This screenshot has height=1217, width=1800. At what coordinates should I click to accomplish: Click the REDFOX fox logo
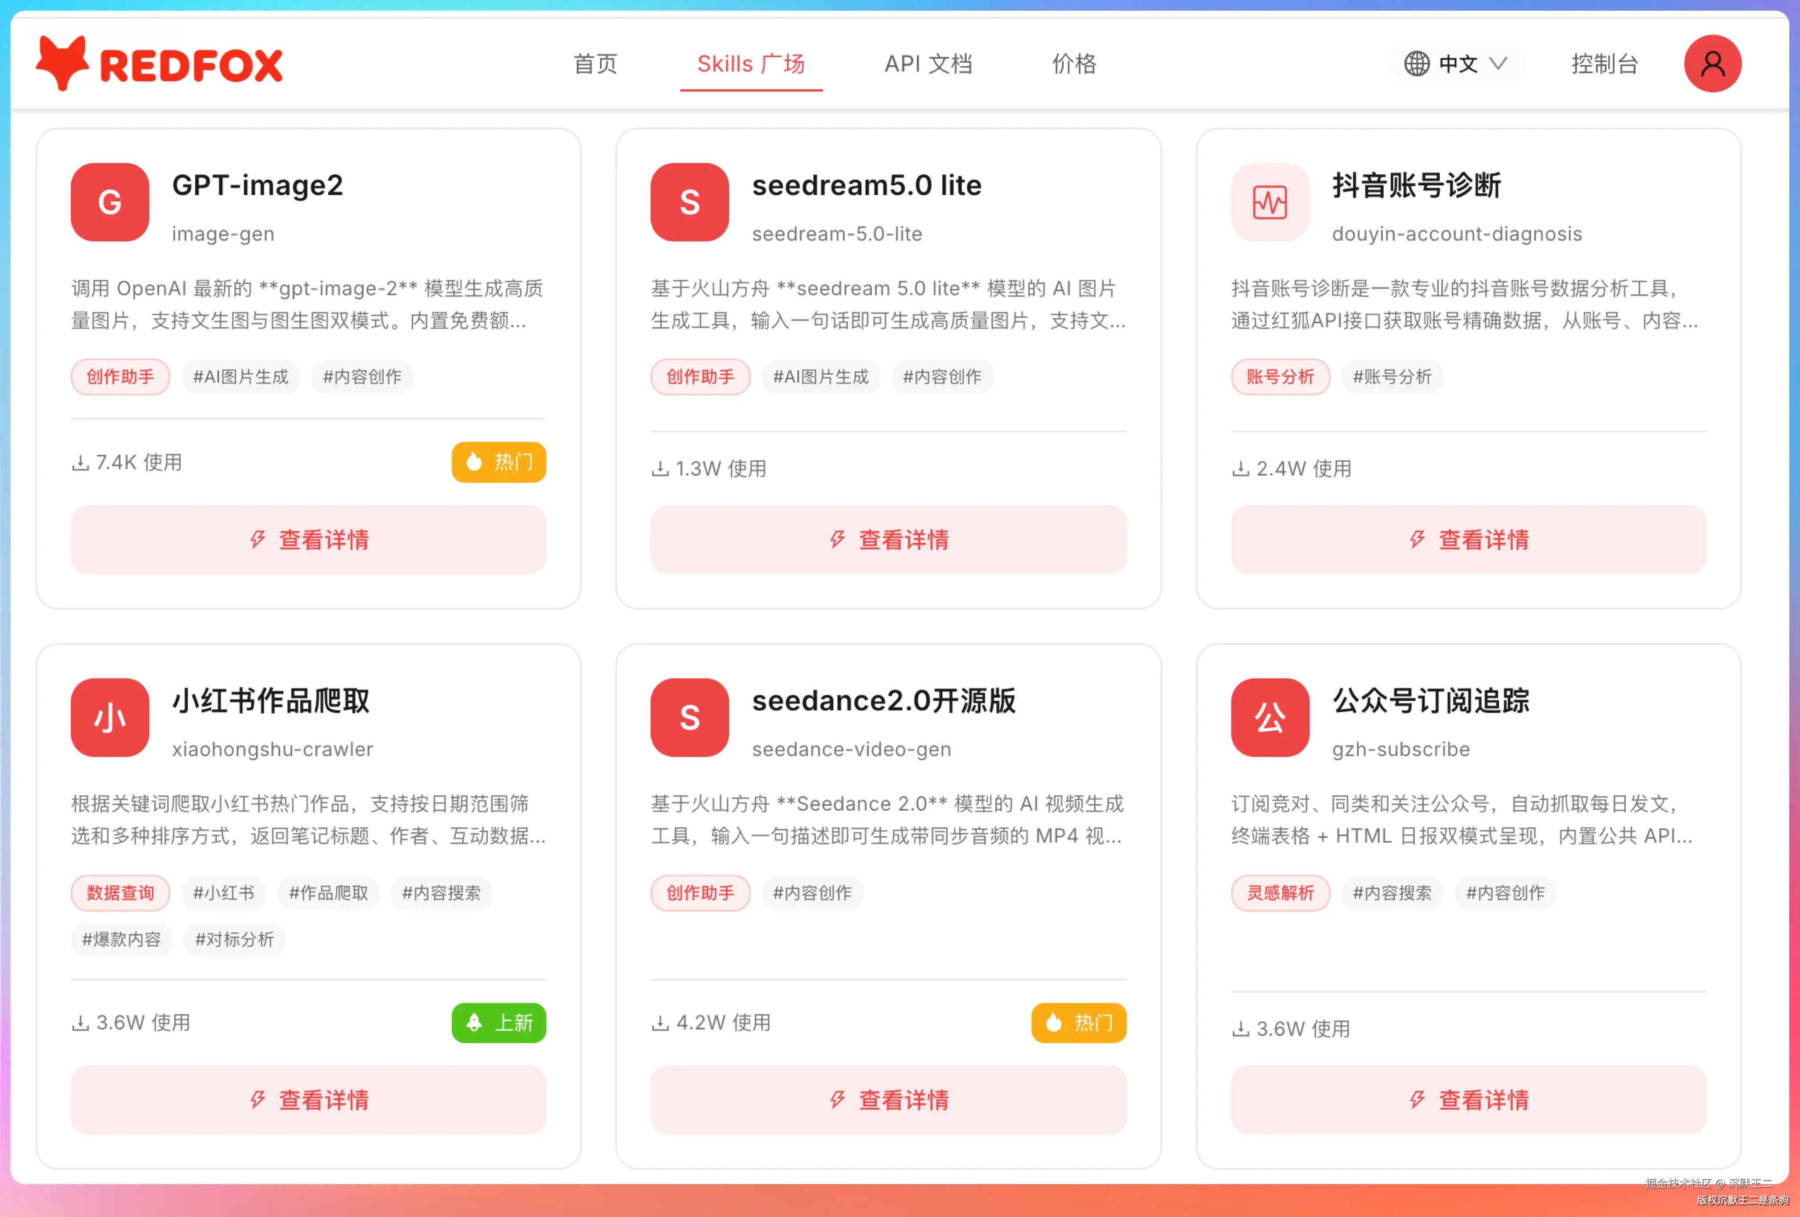click(160, 64)
